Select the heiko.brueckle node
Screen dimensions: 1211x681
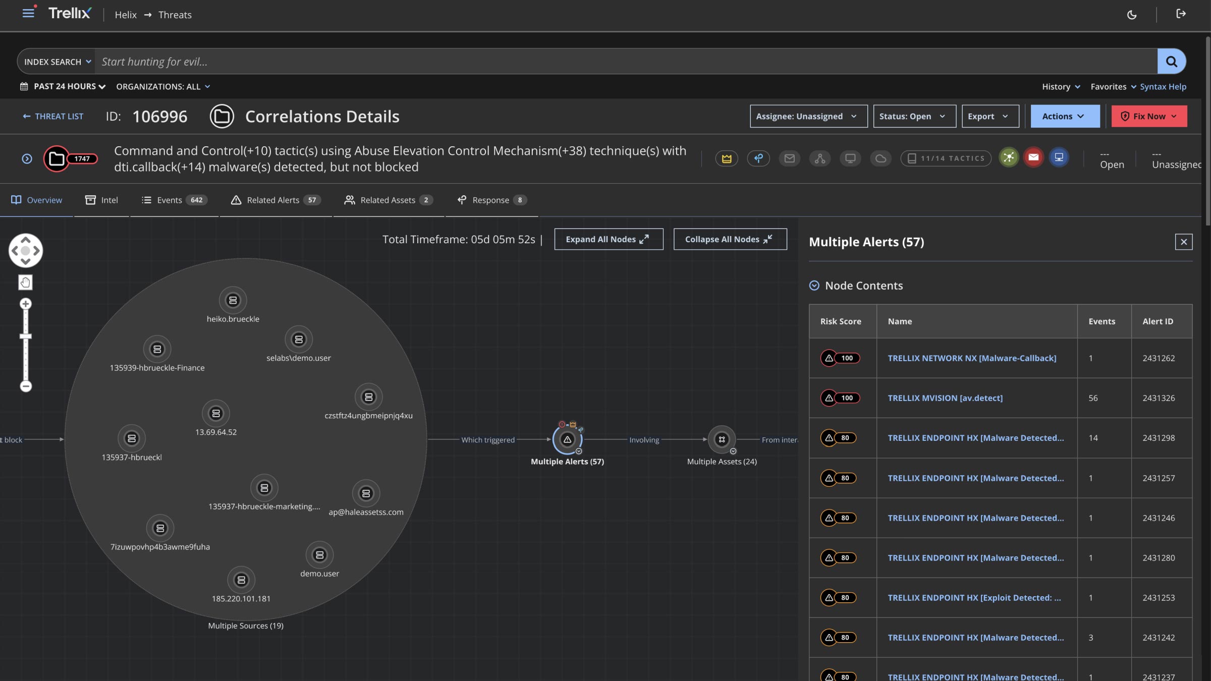pyautogui.click(x=233, y=301)
